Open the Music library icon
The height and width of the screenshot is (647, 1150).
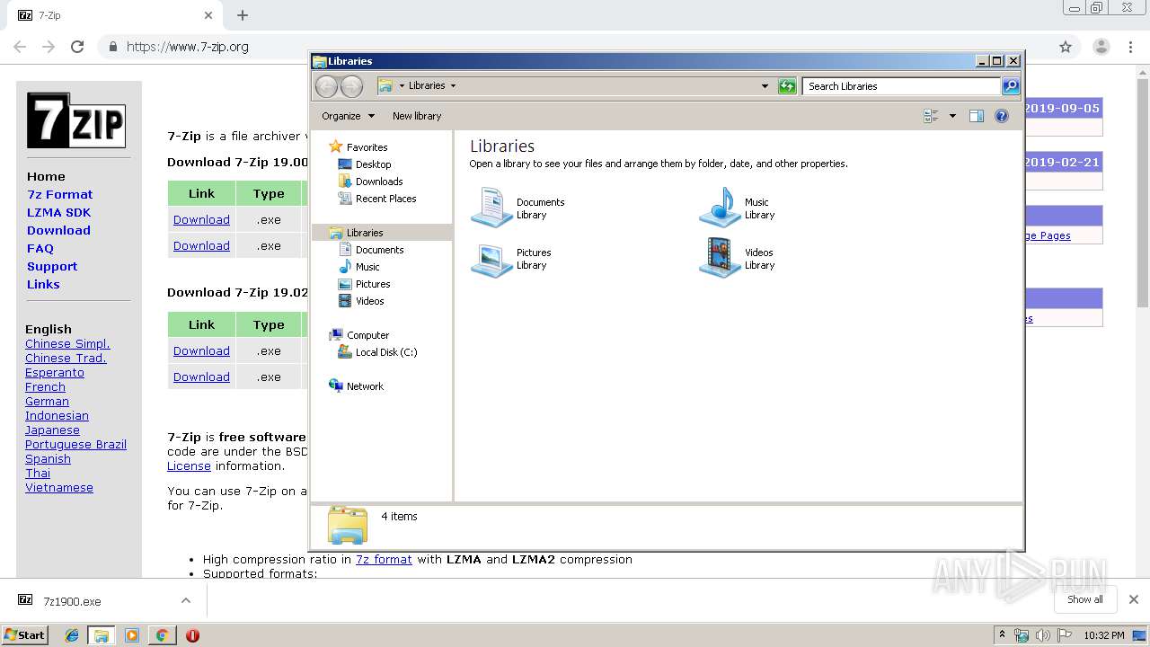coord(720,208)
